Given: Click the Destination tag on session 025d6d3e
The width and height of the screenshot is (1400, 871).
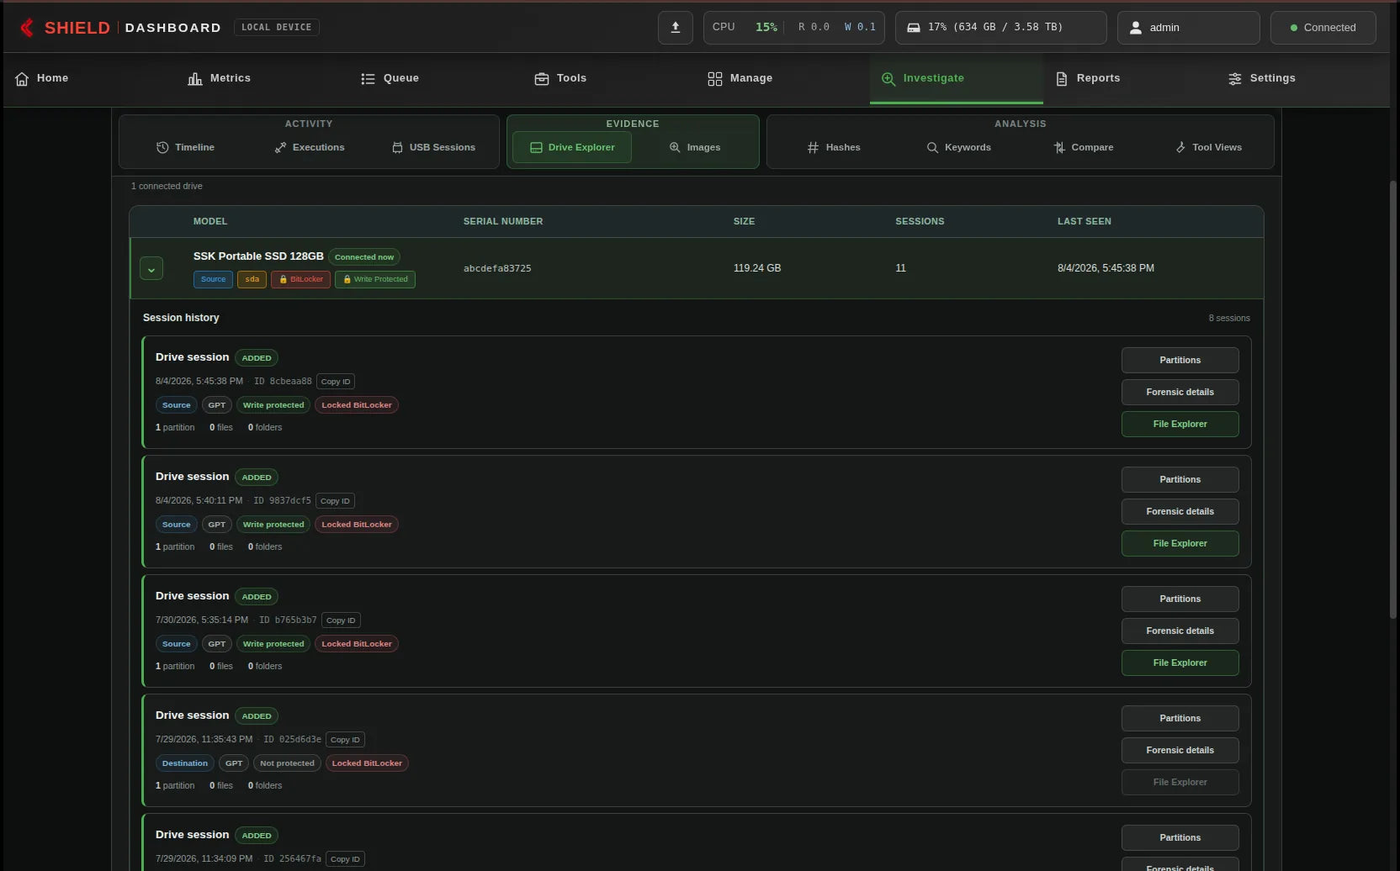Looking at the screenshot, I should tap(185, 763).
